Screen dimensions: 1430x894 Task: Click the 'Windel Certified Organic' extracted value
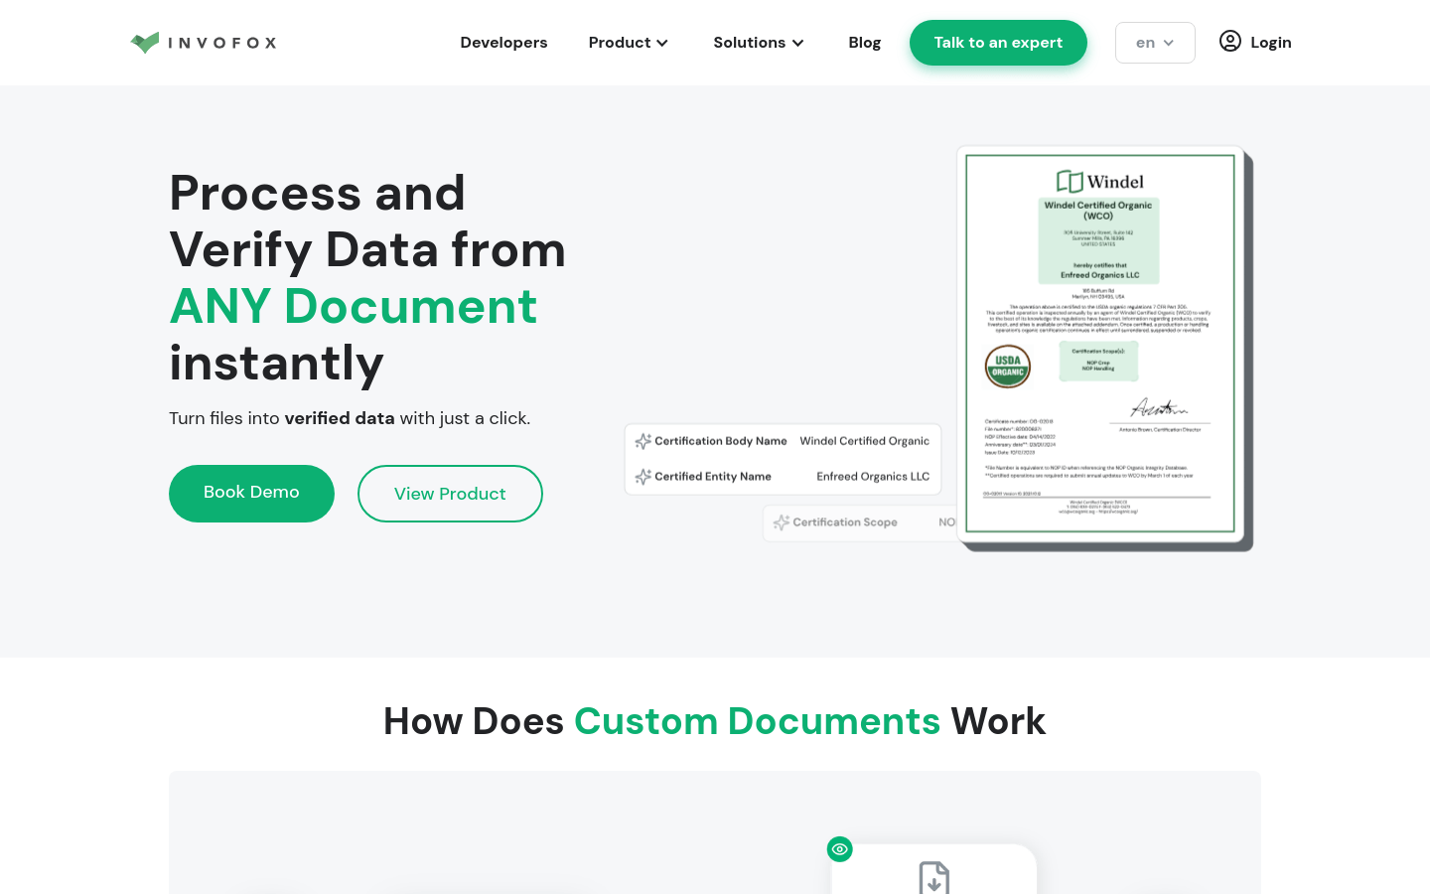(x=865, y=441)
